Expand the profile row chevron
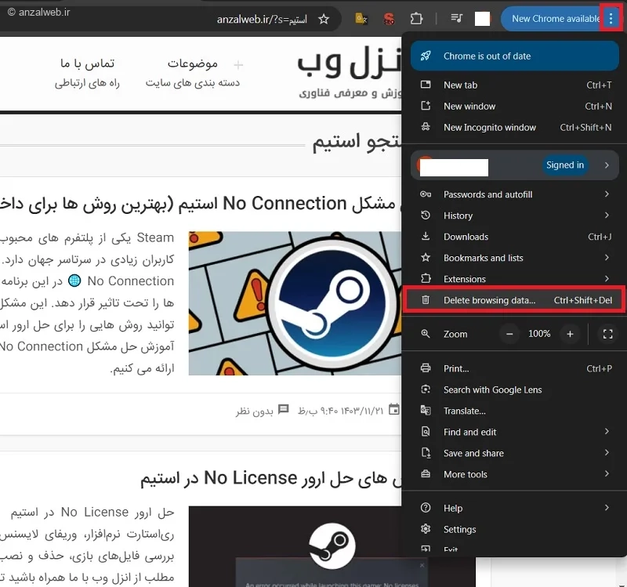Viewport: 627px width, 587px height. coord(607,165)
